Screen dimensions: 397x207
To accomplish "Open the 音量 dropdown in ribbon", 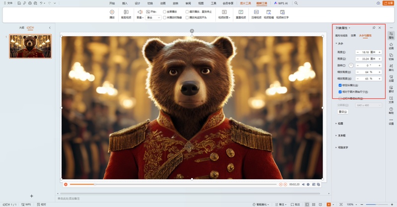I will coord(140,18).
